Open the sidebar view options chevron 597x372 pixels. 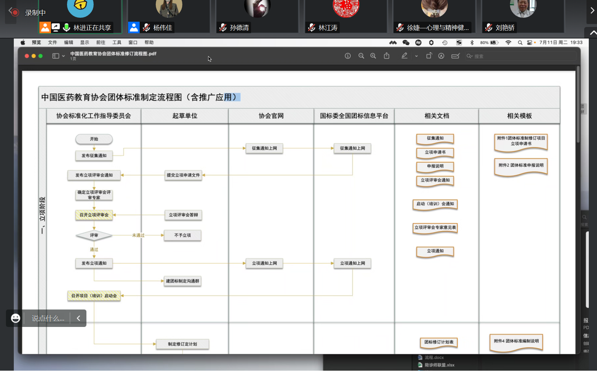tap(63, 56)
